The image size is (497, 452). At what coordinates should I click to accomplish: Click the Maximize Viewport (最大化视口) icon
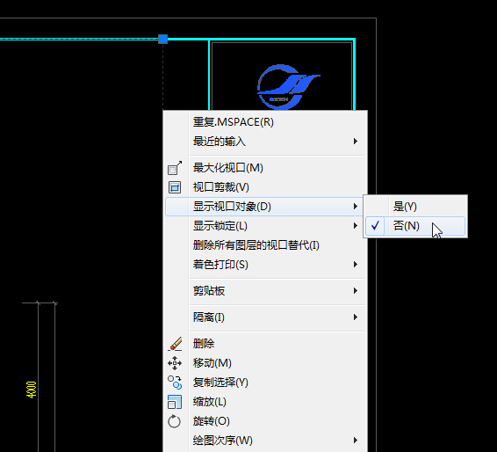pos(175,168)
